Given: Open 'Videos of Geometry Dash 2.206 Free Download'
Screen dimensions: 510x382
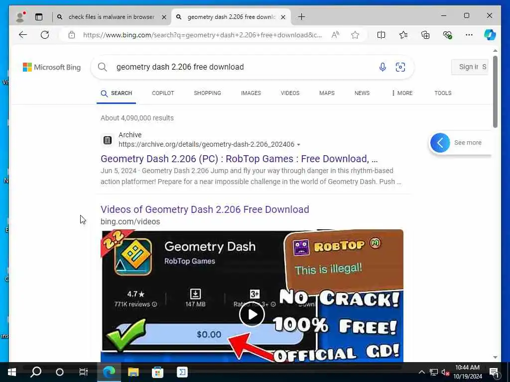Looking at the screenshot, I should pyautogui.click(x=205, y=209).
